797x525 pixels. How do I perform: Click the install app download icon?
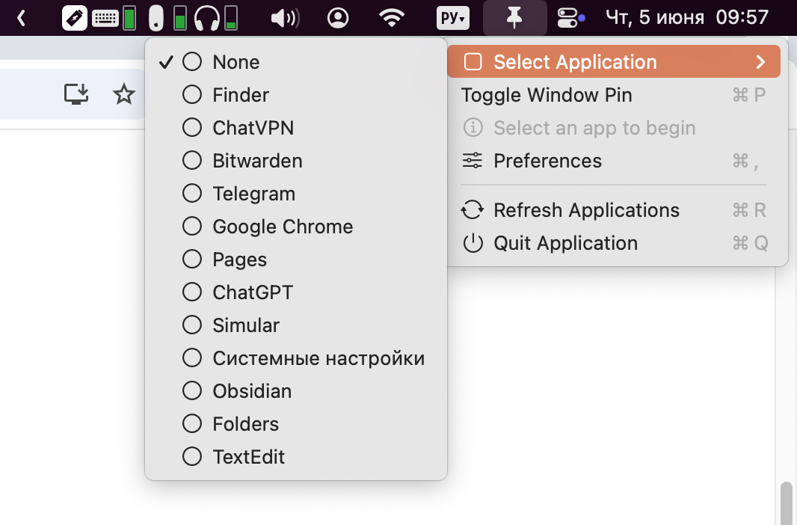point(76,94)
